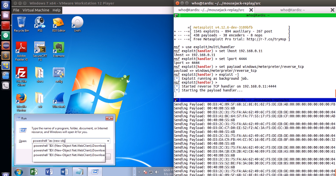The width and height of the screenshot is (336, 176).
Task: Open Word from the Windows taskbar
Action: click(64, 171)
